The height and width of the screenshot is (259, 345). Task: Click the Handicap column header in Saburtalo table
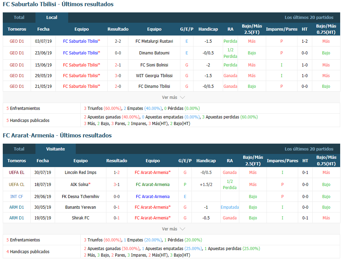point(208,29)
